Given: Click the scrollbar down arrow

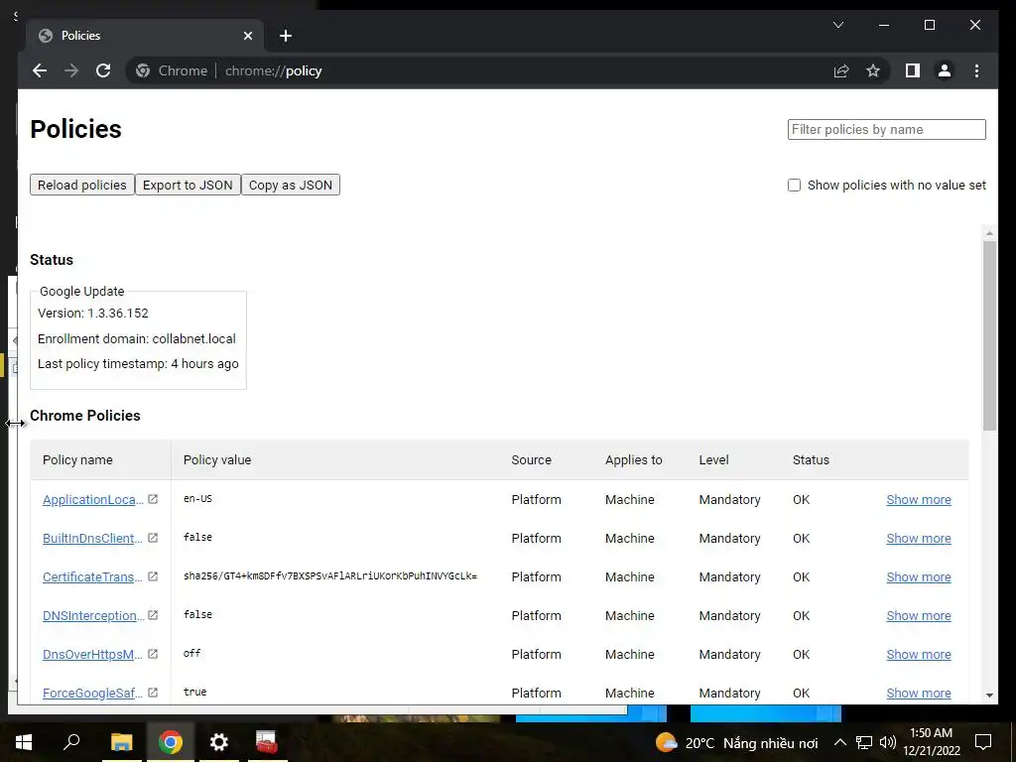Looking at the screenshot, I should 989,696.
